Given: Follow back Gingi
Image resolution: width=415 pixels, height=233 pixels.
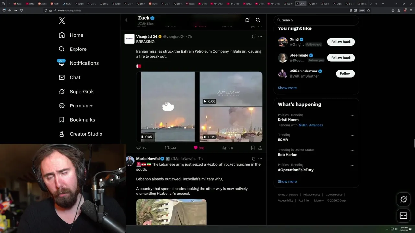Looking at the screenshot, I should pyautogui.click(x=341, y=42).
